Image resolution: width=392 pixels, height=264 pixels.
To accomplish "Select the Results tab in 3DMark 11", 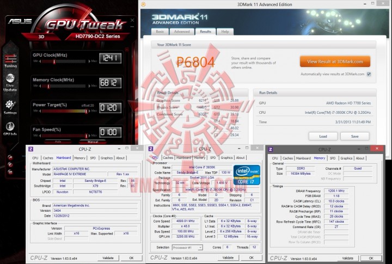I will click(205, 31).
